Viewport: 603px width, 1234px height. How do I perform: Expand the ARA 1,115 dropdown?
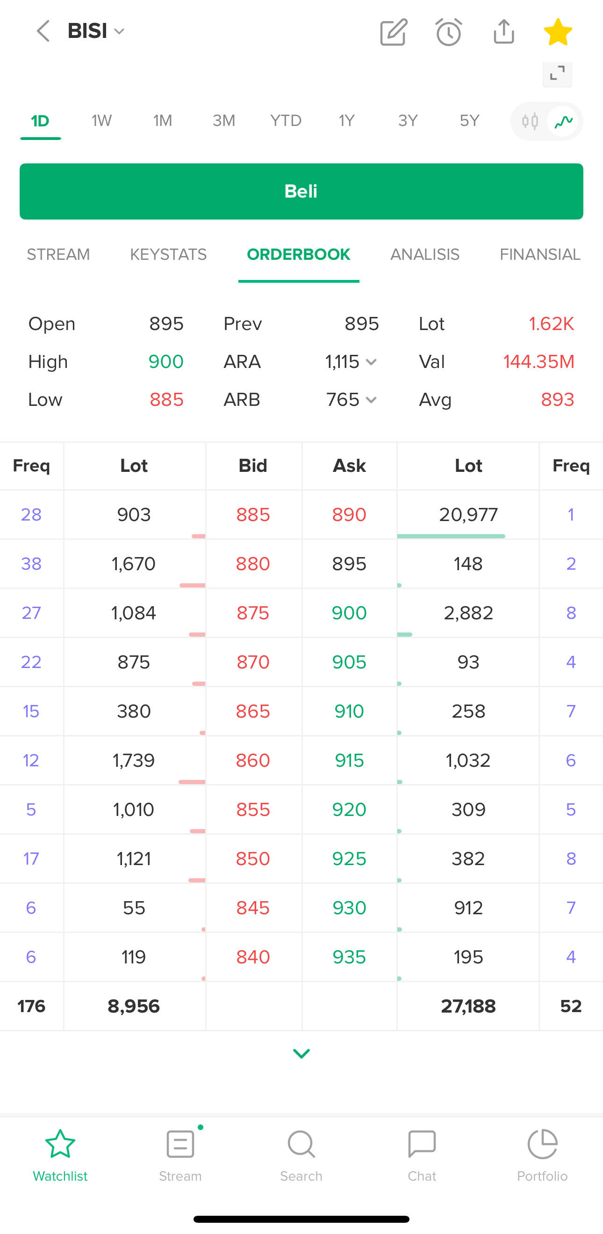click(371, 362)
